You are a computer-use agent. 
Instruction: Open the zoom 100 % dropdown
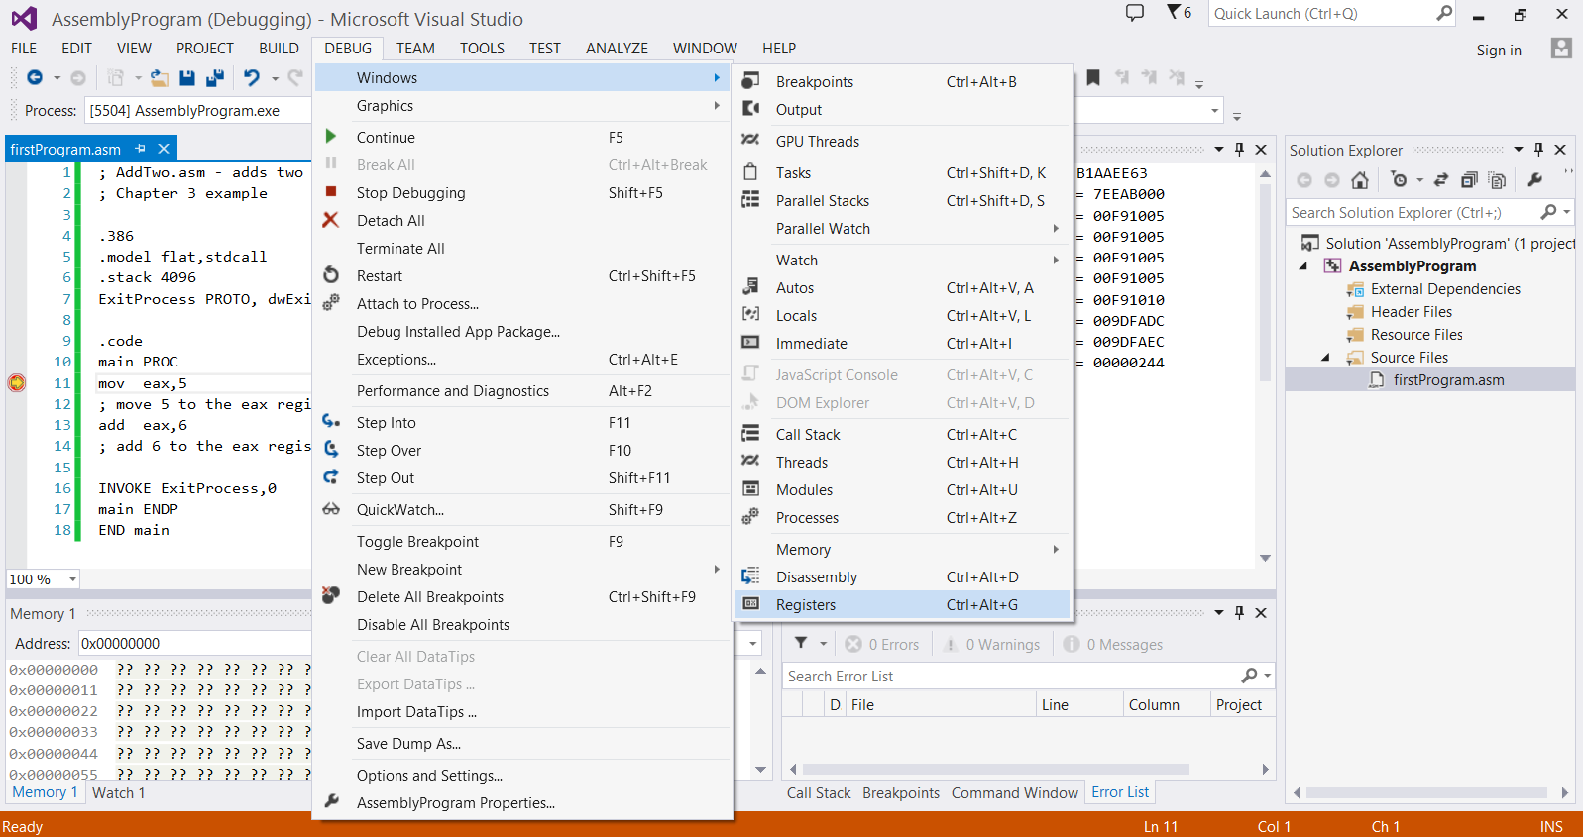point(72,579)
